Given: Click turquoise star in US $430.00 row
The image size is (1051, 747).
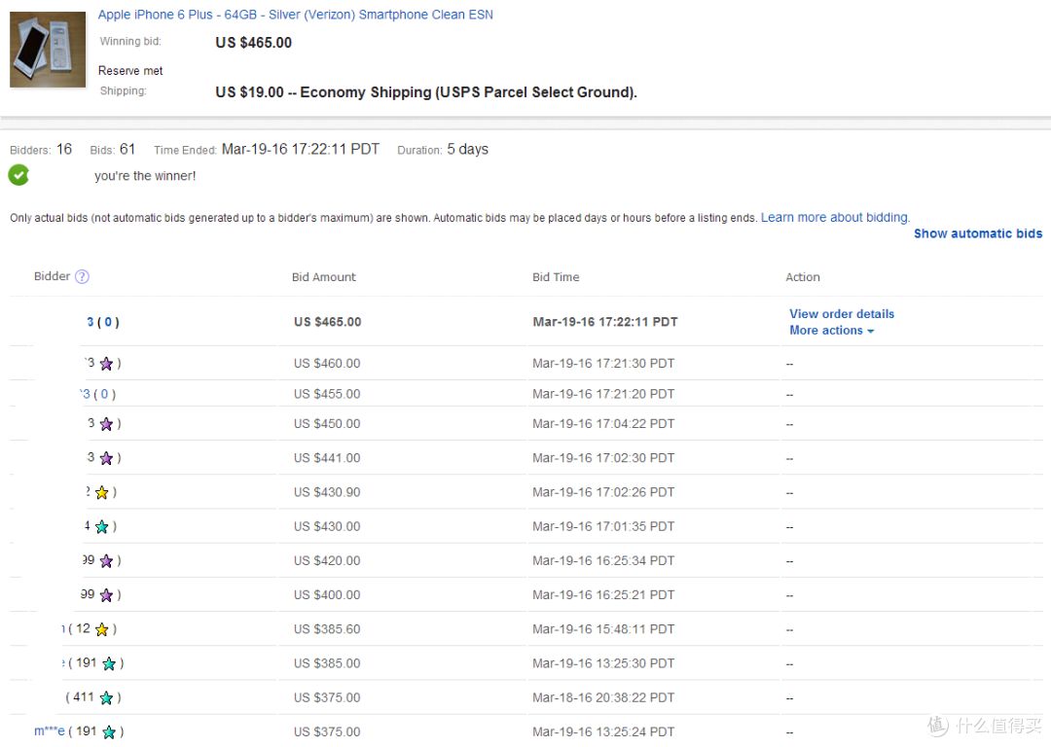Looking at the screenshot, I should [x=102, y=526].
